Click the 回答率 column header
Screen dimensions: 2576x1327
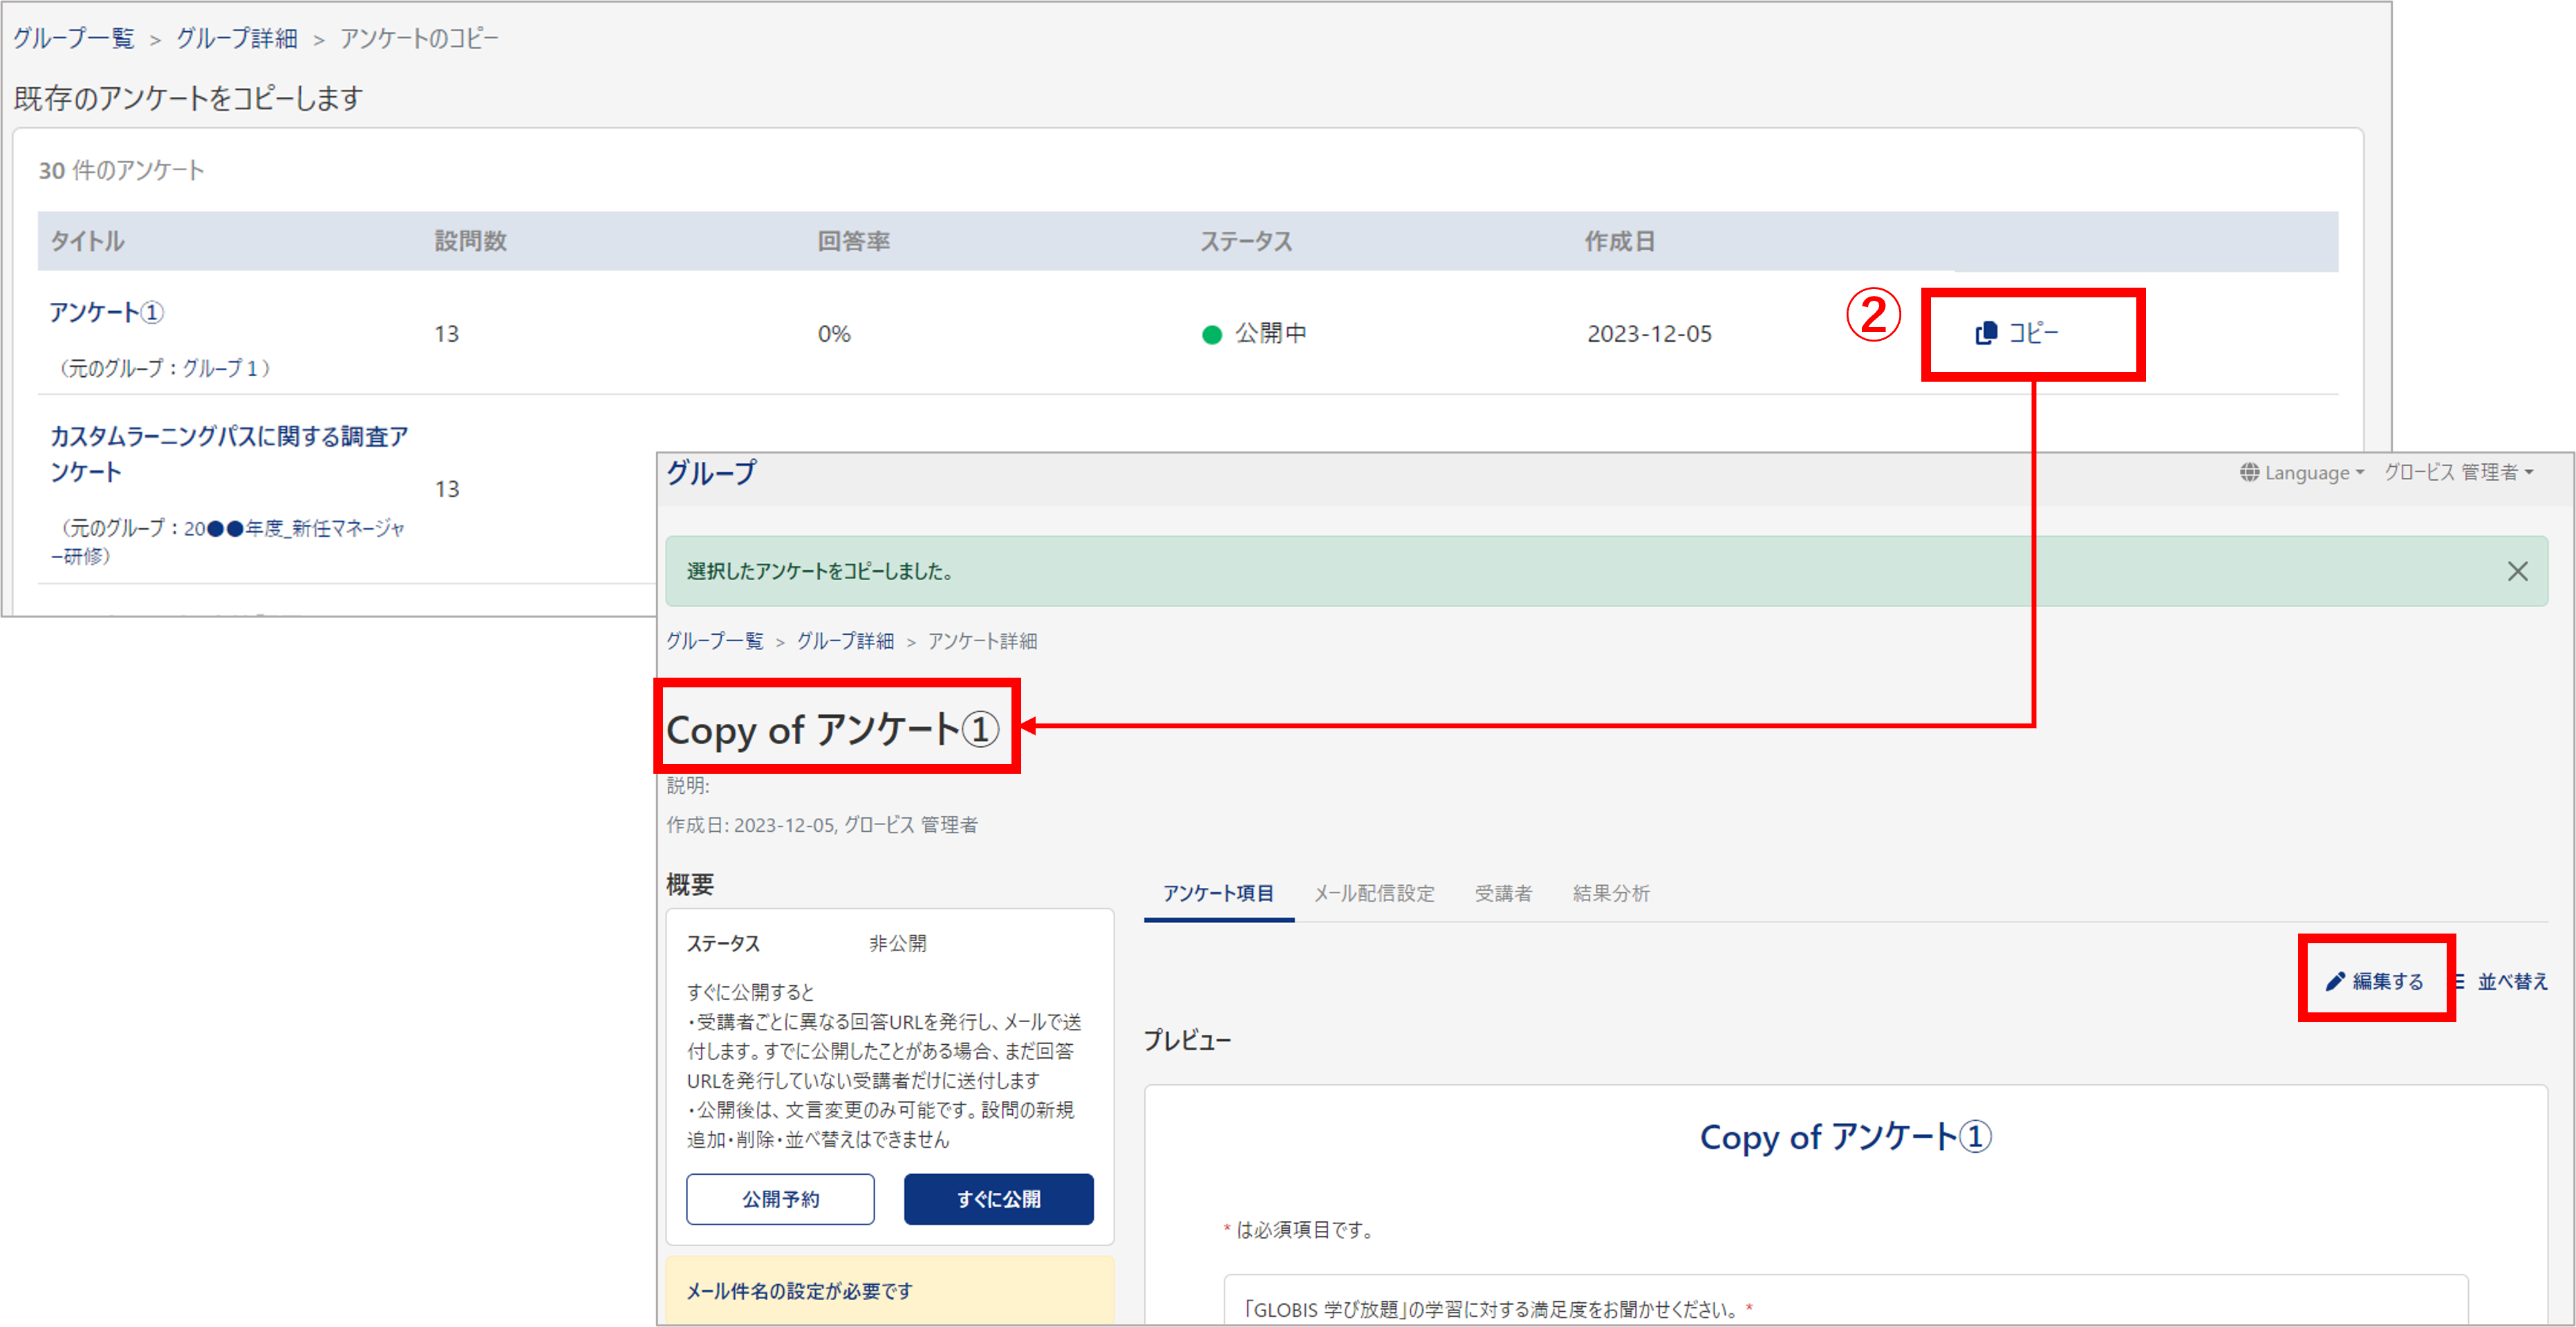[853, 241]
